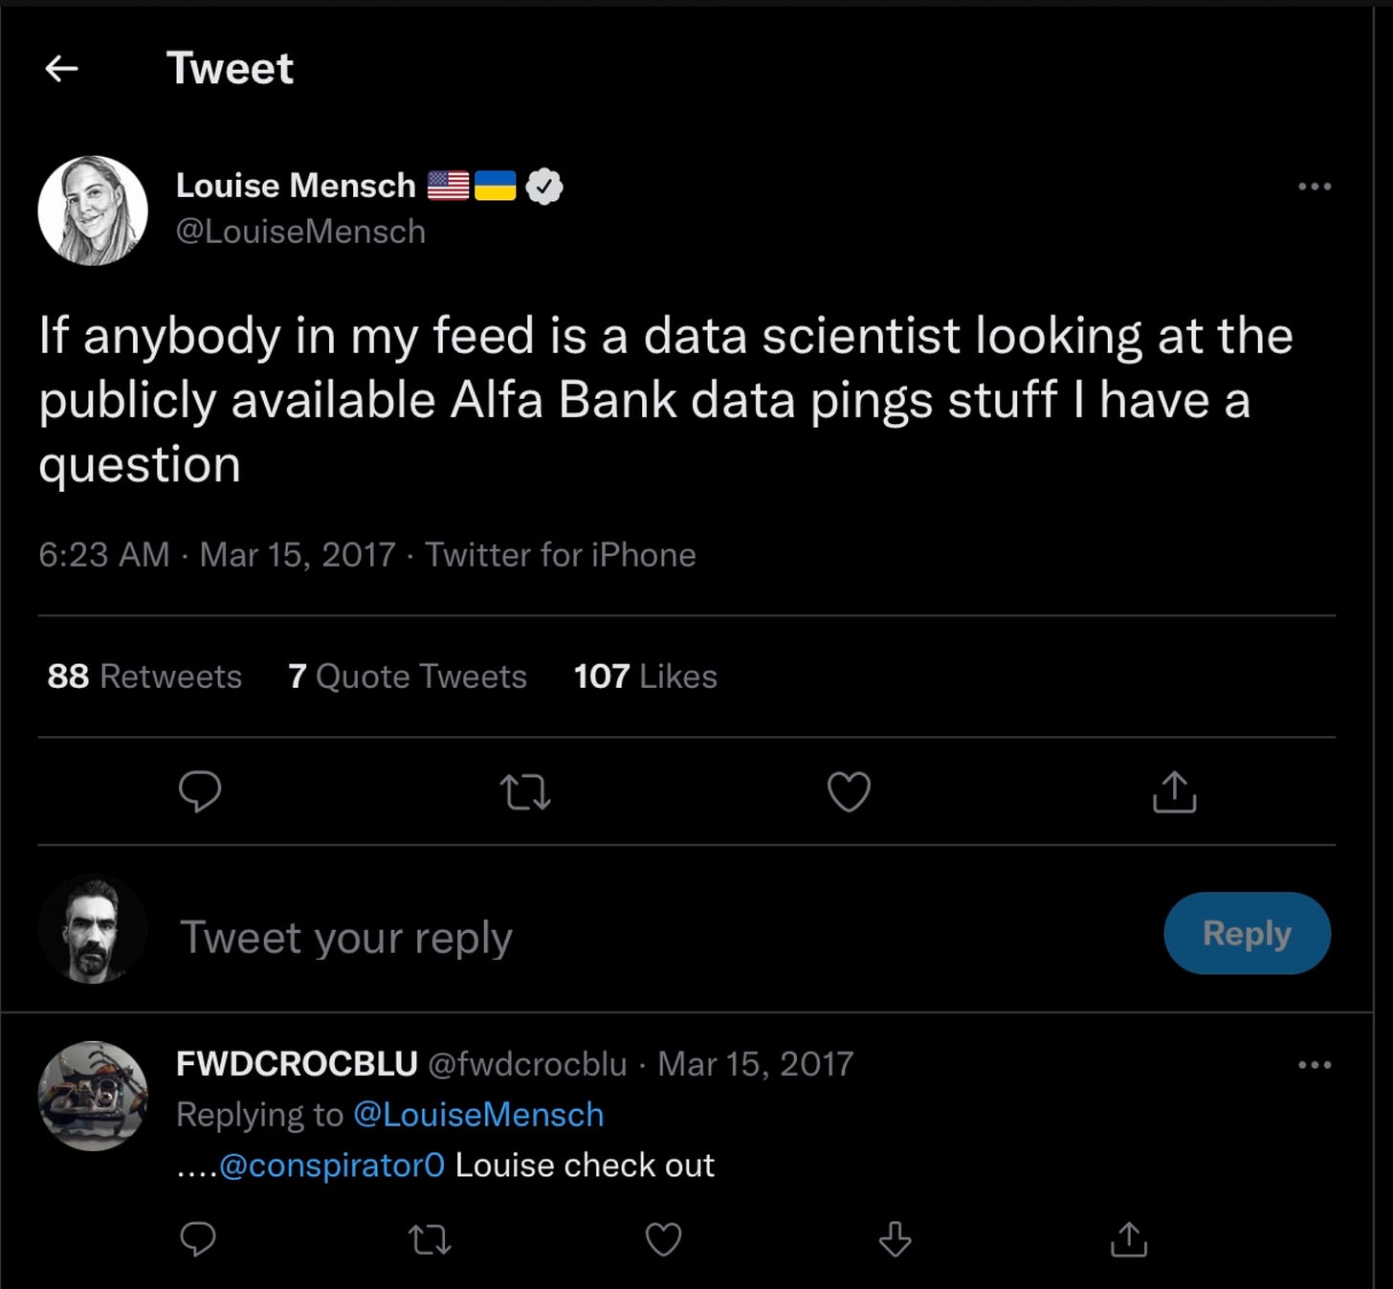
Task: Reply to FWDCROCBLU's comment icon
Action: pos(198,1239)
